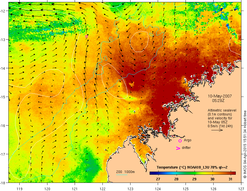Click the '-18' latitude axis label

click(3, 183)
